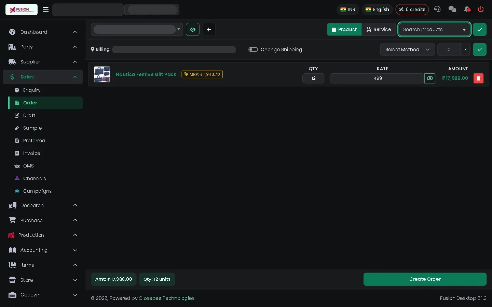Click the discount value input field
Screen dimensions: 492x307
point(449,49)
